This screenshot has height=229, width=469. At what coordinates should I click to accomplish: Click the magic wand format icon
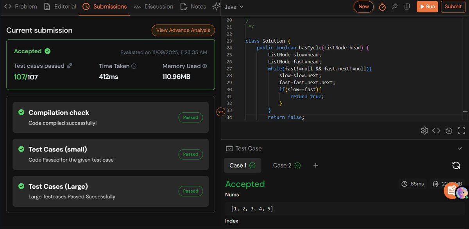pos(395,7)
